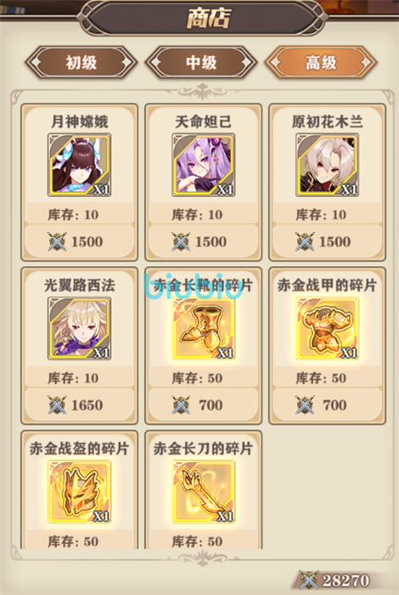Viewport: 399px width, 595px height.
Task: Select the 天命妲己 character portrait
Action: point(203,165)
